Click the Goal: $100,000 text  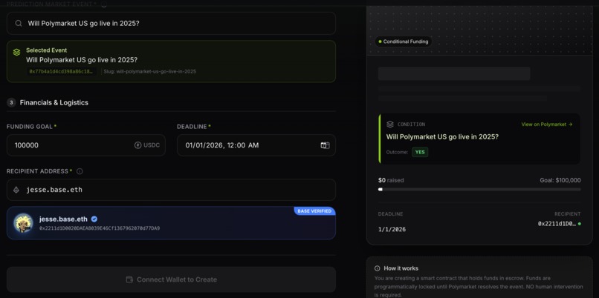click(x=560, y=180)
